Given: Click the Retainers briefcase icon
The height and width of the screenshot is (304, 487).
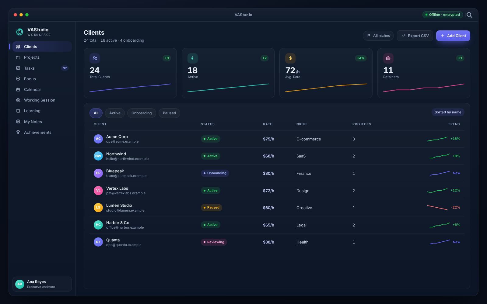Looking at the screenshot, I should pos(388,58).
